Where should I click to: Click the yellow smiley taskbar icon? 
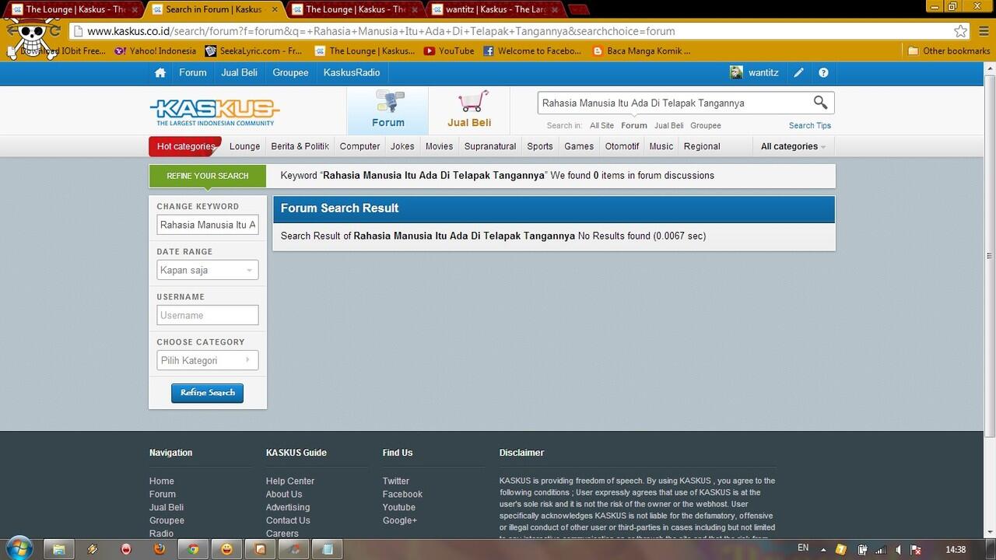(x=226, y=549)
